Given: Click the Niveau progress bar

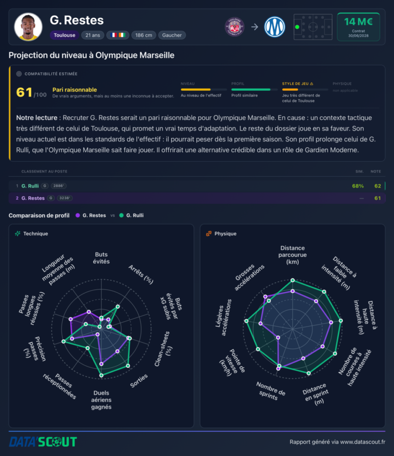Looking at the screenshot, I should (203, 90).
